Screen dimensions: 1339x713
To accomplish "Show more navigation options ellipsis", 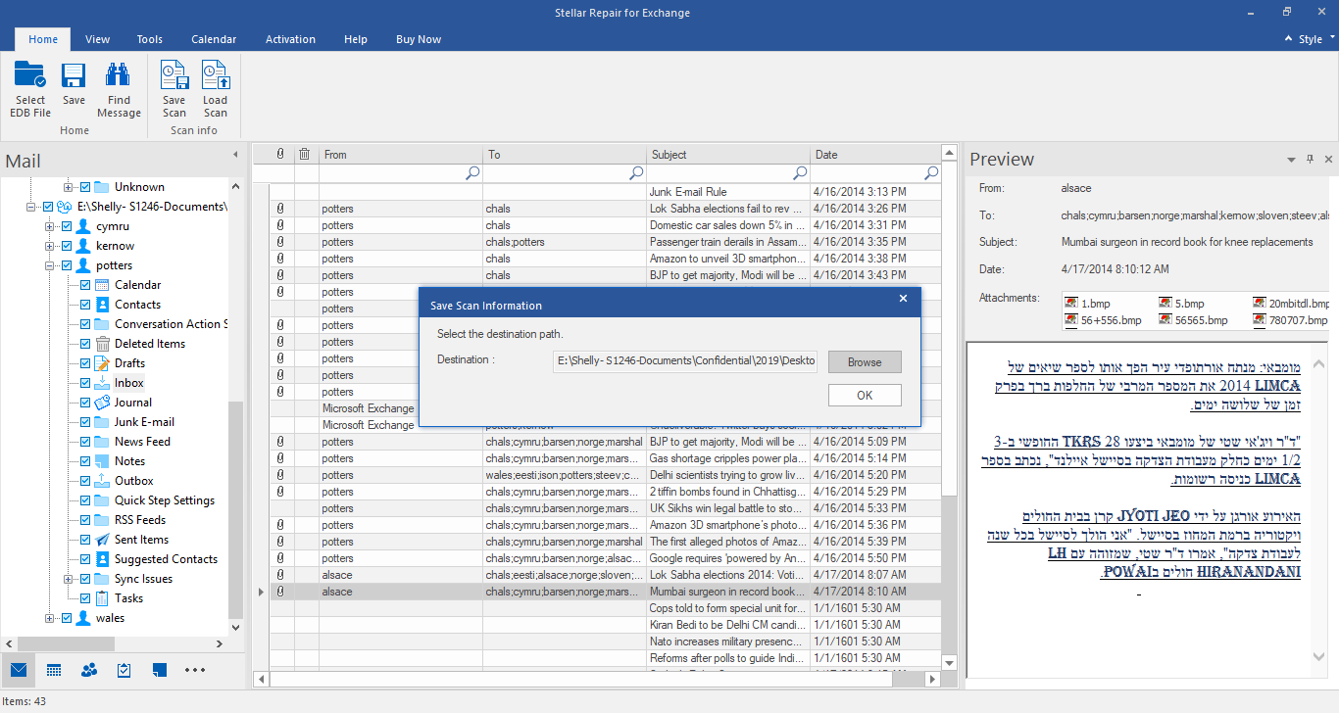I will [x=195, y=670].
